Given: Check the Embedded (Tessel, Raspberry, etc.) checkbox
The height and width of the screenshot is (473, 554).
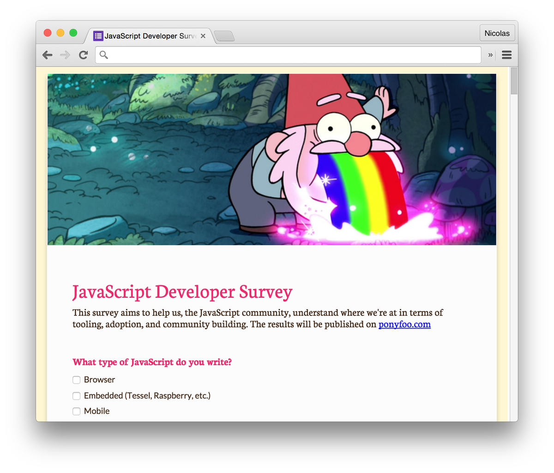Looking at the screenshot, I should 77,396.
